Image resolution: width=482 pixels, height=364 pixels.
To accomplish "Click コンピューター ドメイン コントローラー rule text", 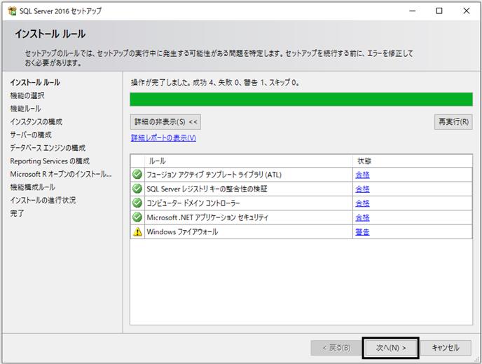I will pyautogui.click(x=193, y=203).
